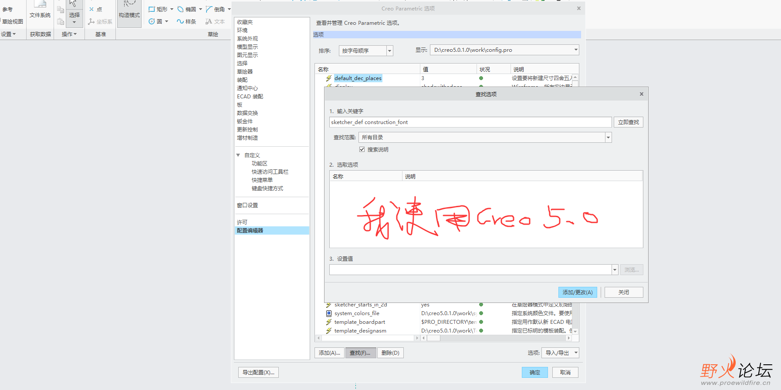Open the 椭圆 dropdown arrow
Viewport: 781px width, 390px height.
click(x=200, y=9)
